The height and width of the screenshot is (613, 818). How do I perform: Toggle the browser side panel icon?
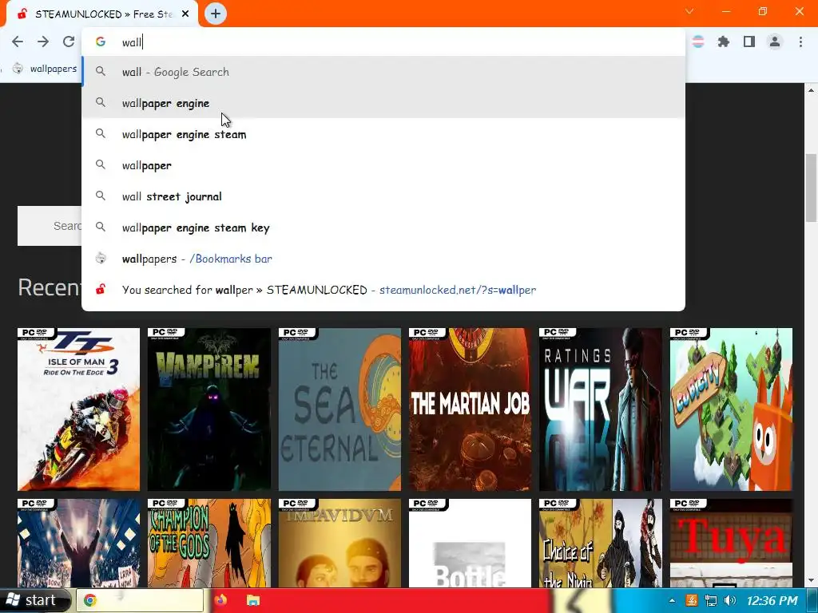(749, 42)
